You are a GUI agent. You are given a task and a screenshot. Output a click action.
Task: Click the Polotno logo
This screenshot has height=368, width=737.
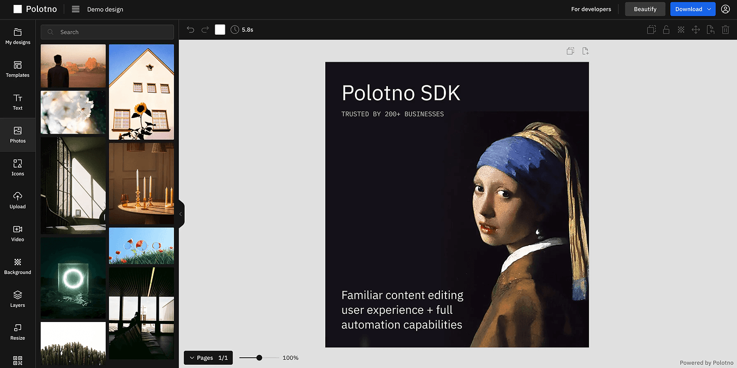click(35, 9)
